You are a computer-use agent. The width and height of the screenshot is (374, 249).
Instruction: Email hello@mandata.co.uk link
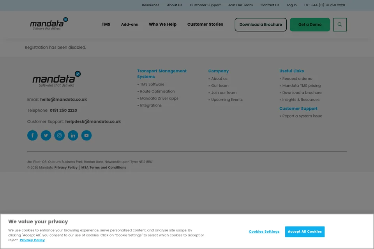64,100
